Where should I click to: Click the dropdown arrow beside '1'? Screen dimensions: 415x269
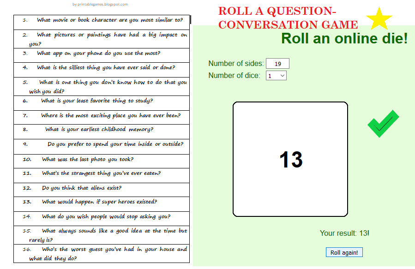coord(283,75)
